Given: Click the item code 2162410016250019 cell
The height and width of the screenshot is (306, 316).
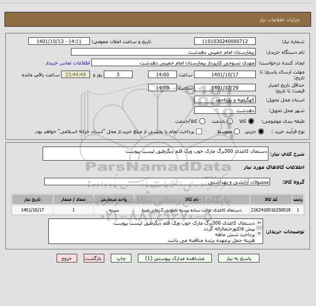Looking at the screenshot, I should (271, 210).
